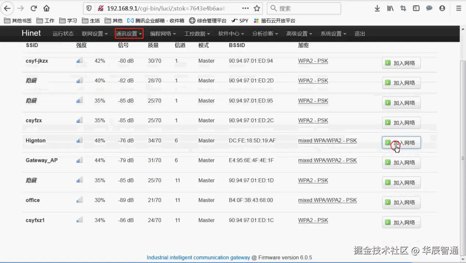Screen dimensions: 466x263
Task: Open the browser home page
Action: tap(46, 8)
